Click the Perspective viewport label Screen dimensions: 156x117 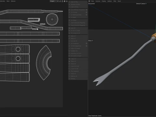(x=92, y=4)
